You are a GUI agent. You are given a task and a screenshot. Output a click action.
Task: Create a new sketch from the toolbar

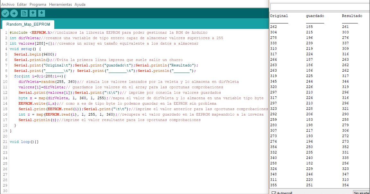coord(24,13)
